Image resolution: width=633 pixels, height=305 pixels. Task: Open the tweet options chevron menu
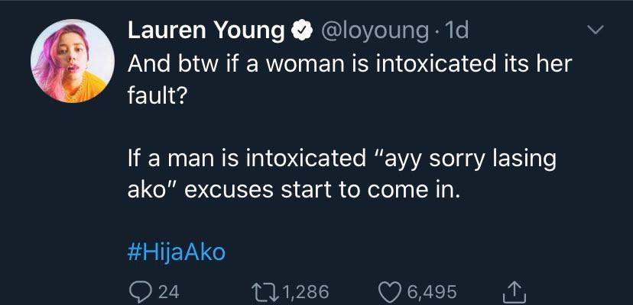pos(594,30)
